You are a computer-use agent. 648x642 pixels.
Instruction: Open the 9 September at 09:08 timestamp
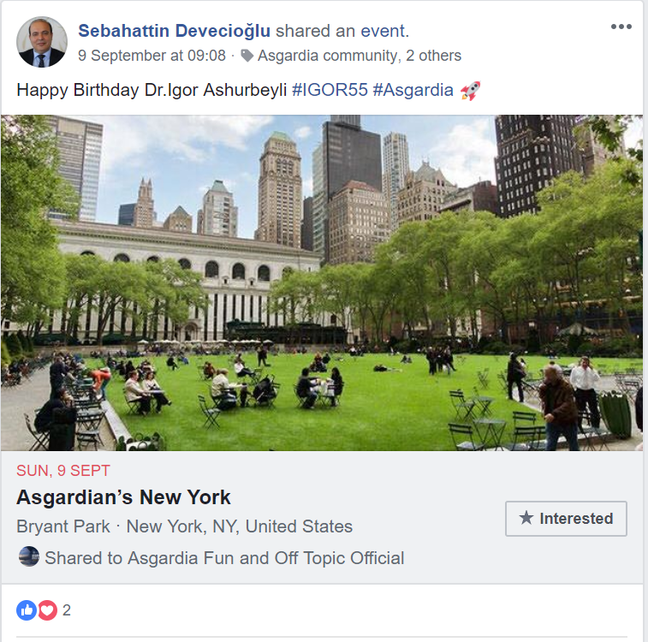click(152, 56)
